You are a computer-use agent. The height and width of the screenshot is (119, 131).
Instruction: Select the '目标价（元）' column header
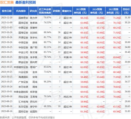pyautogui.click(x=126, y=11)
